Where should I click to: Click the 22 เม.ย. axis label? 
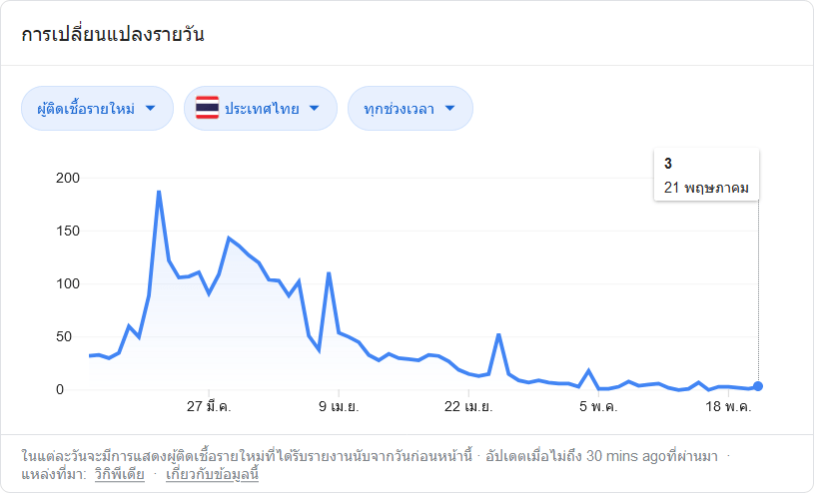468,406
